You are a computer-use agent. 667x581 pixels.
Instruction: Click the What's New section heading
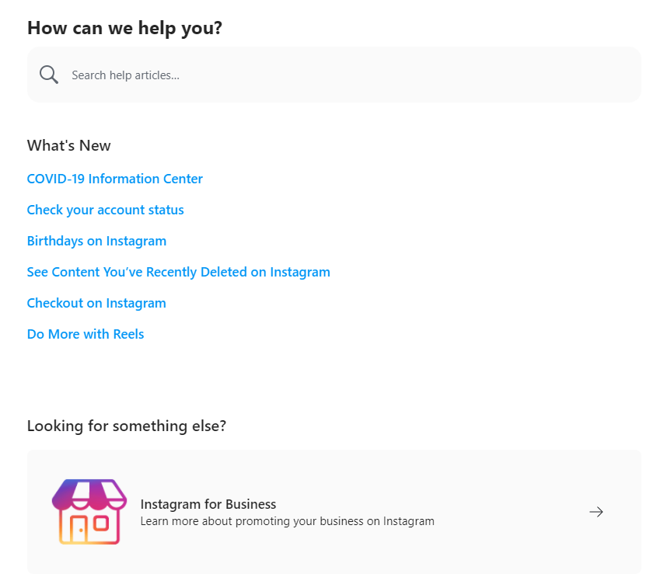click(x=69, y=145)
